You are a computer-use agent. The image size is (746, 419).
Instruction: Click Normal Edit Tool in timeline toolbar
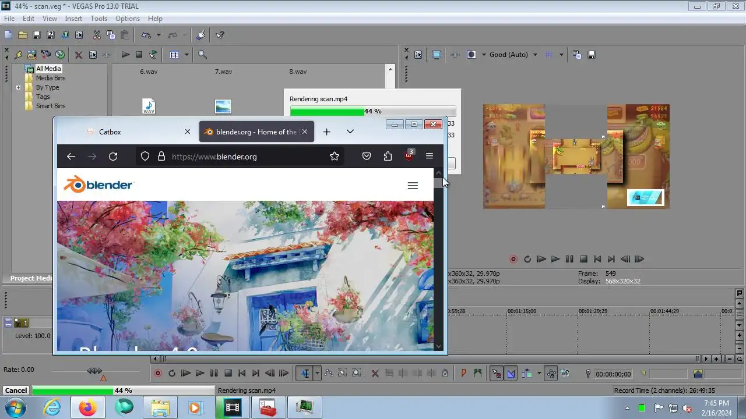305,374
